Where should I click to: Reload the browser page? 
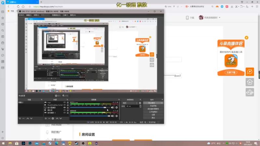(18, 6)
